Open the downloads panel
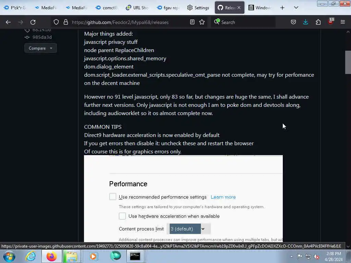 305,22
